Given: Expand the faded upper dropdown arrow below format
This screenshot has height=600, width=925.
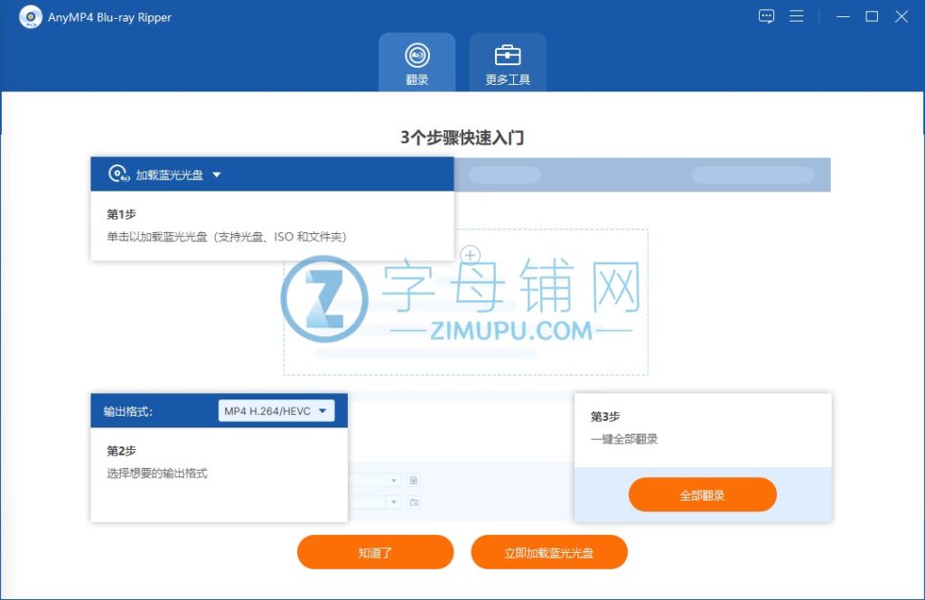Looking at the screenshot, I should pyautogui.click(x=394, y=480).
